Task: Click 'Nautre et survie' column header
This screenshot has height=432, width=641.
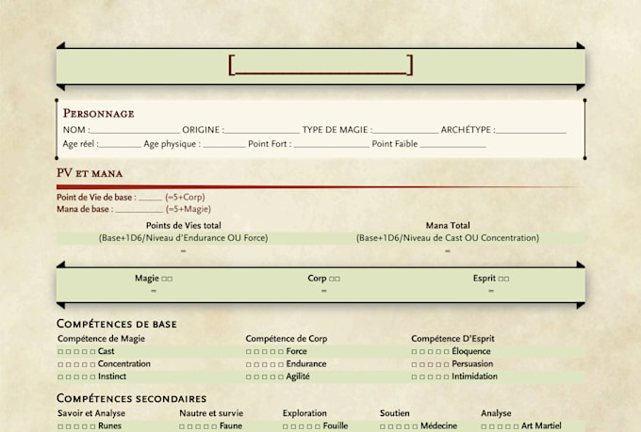Action: click(x=211, y=413)
